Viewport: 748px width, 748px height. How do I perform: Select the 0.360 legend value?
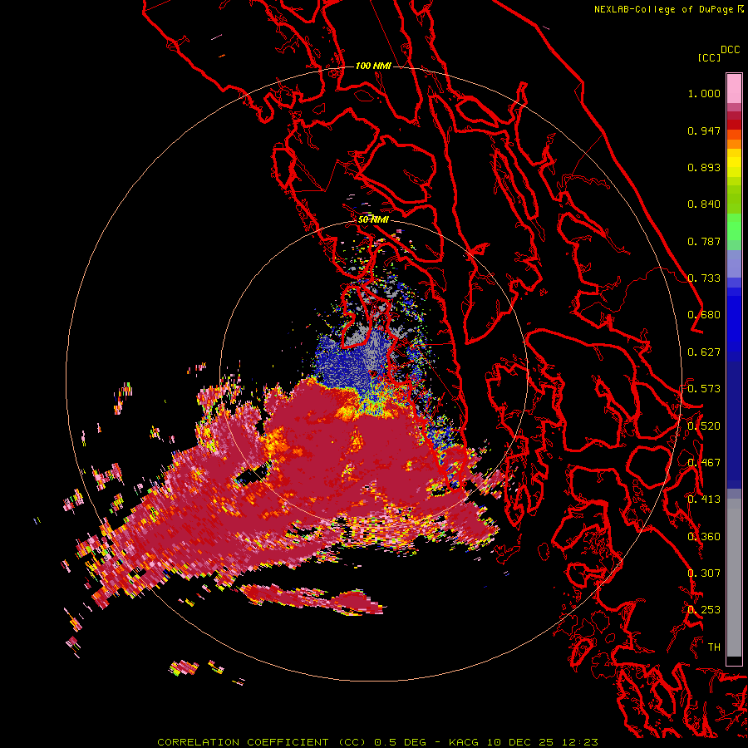point(704,537)
